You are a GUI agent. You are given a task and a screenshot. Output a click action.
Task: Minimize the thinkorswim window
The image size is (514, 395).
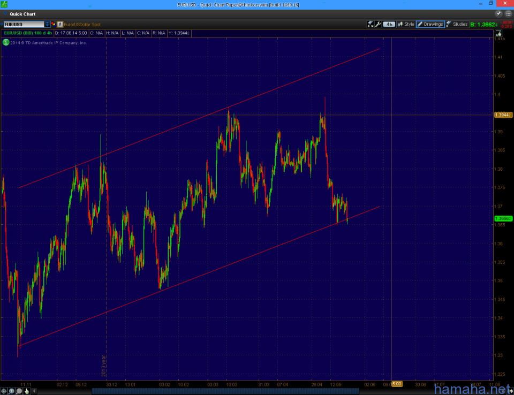point(481,4)
